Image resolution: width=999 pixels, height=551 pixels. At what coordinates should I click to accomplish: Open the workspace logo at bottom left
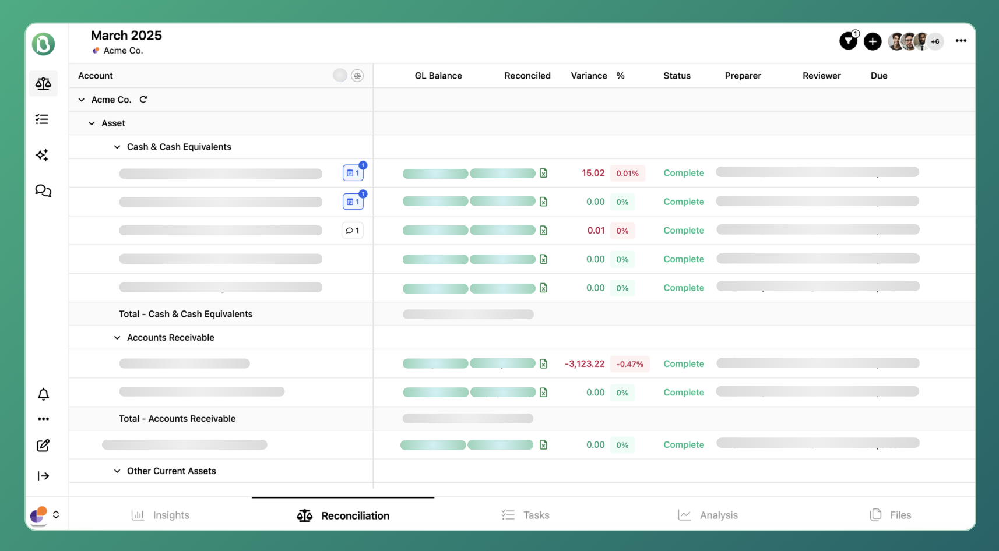[x=38, y=515]
